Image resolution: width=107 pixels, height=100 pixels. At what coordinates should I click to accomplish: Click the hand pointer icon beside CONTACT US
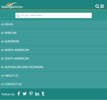[x=2, y=84]
